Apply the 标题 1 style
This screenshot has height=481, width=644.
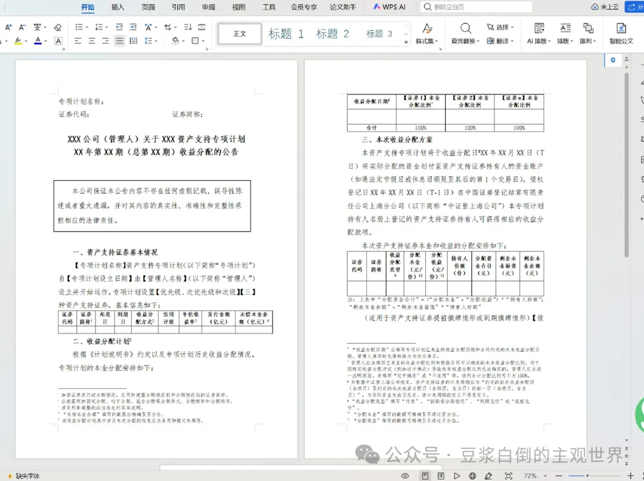[x=286, y=33]
